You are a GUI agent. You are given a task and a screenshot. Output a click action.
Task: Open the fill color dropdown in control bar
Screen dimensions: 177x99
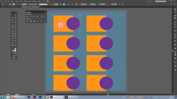coord(11,4)
